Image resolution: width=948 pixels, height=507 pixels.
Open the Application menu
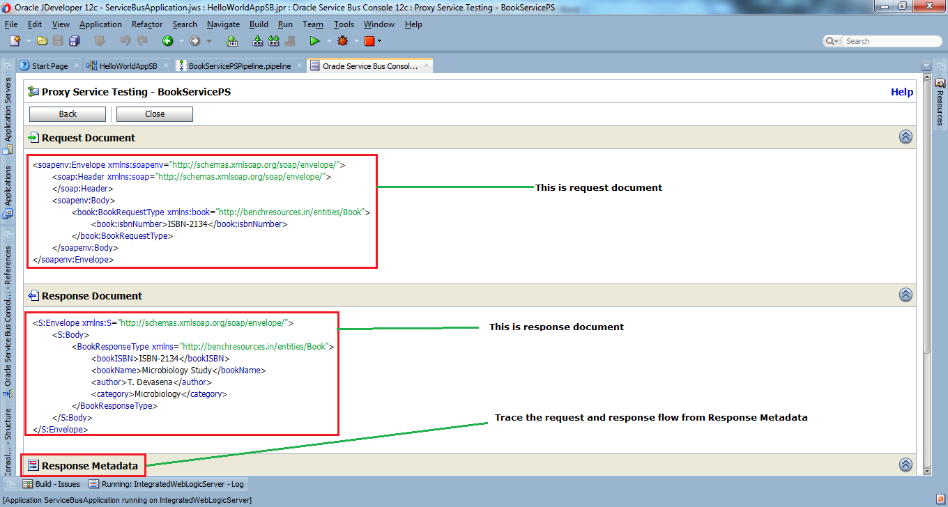100,24
